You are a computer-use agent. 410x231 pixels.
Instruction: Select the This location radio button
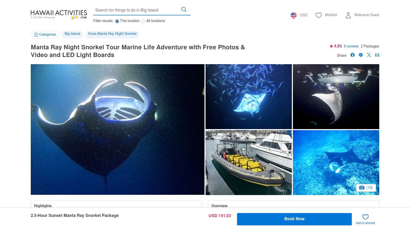(x=117, y=21)
